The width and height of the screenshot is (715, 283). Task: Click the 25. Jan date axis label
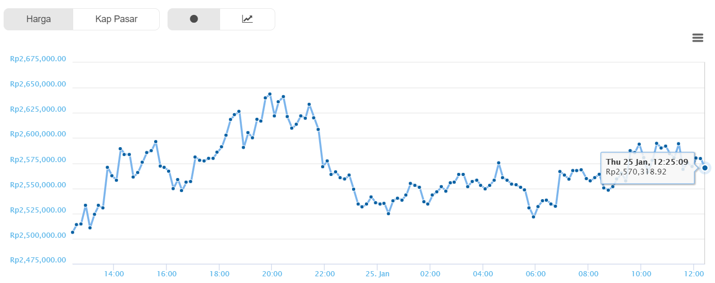point(377,273)
